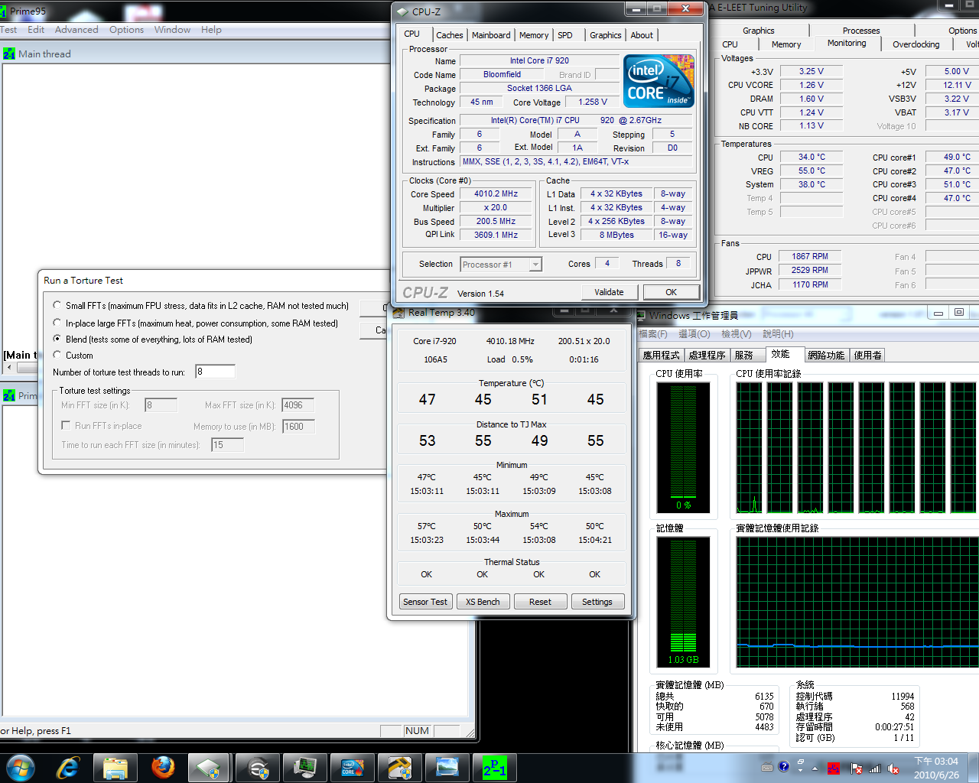Image resolution: width=979 pixels, height=783 pixels.
Task: Toggle Run FFTs in-place checkbox
Action: (x=66, y=425)
